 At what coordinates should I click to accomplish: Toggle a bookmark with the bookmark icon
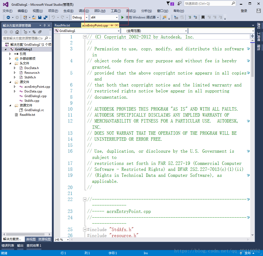(x=203, y=17)
